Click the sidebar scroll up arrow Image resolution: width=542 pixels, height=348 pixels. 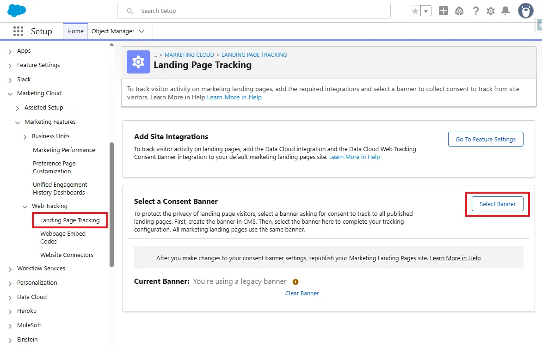tap(111, 44)
